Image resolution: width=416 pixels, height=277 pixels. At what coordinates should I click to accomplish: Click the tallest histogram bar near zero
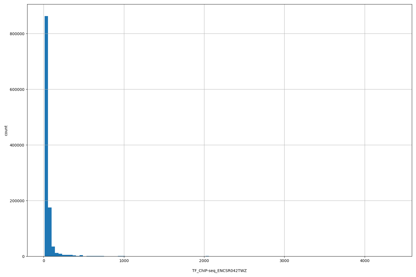tap(46, 138)
